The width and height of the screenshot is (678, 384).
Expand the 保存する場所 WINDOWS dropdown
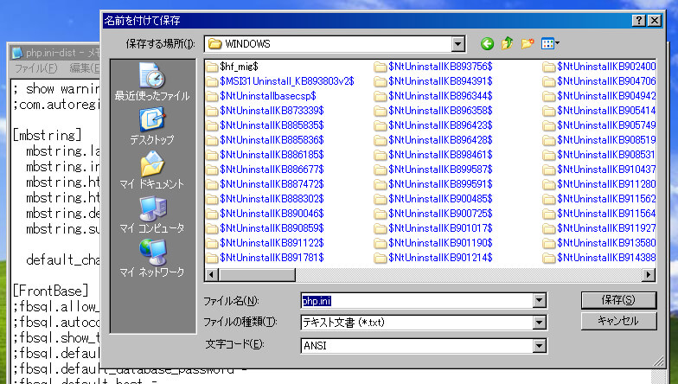pyautogui.click(x=458, y=43)
